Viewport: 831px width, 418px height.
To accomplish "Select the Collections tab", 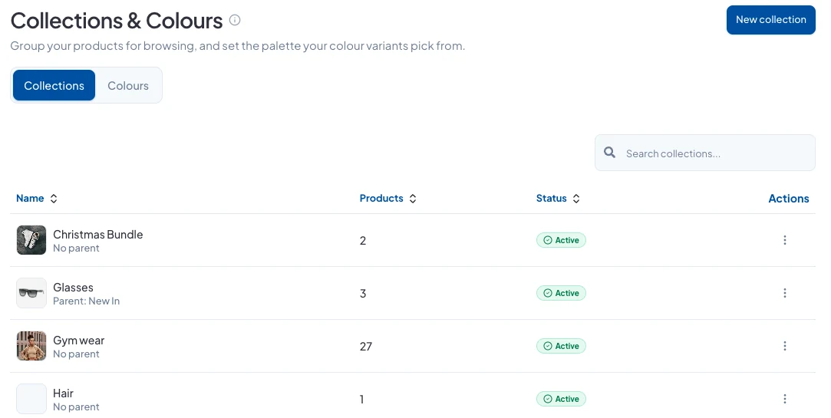I will [54, 85].
